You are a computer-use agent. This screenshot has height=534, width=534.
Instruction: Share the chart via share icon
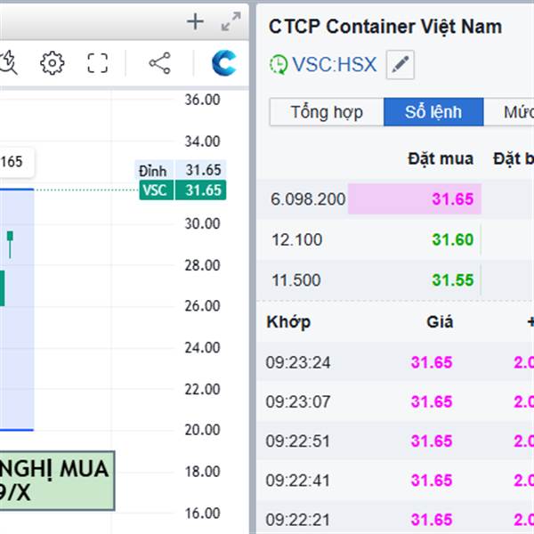(x=159, y=63)
